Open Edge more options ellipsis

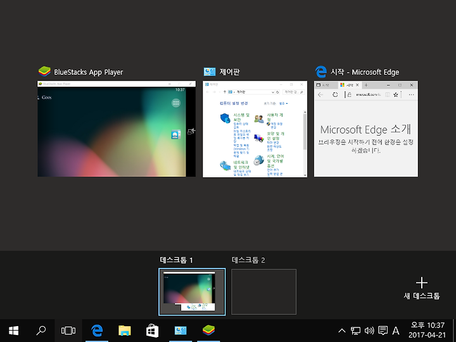[411, 95]
